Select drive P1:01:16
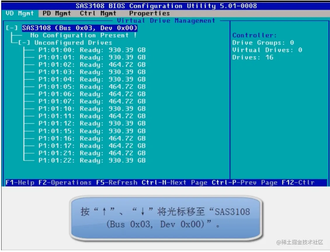Image resolution: width=330 pixels, height=252 pixels. point(92,138)
